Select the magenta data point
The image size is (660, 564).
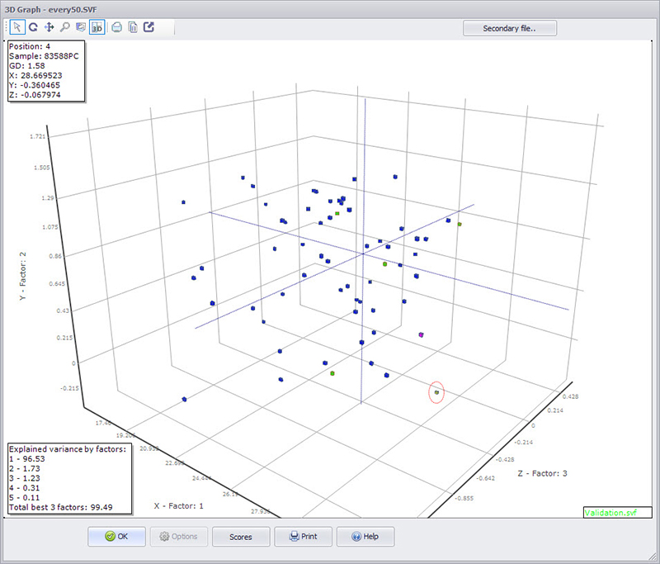coord(421,335)
